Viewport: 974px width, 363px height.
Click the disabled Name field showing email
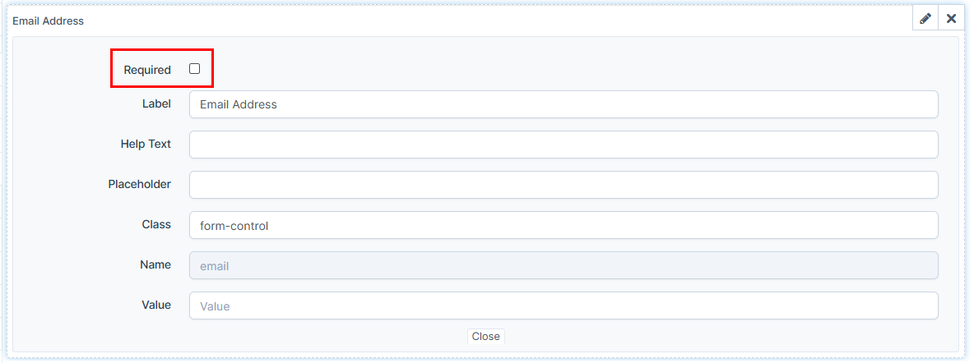tap(564, 265)
